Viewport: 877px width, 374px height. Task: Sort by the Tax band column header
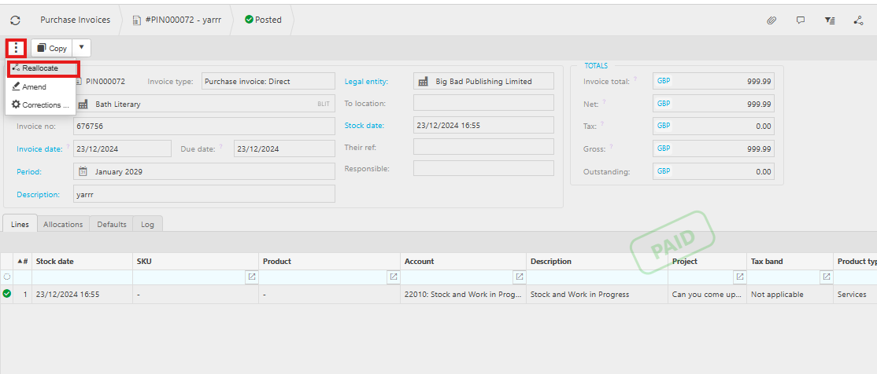click(x=790, y=261)
